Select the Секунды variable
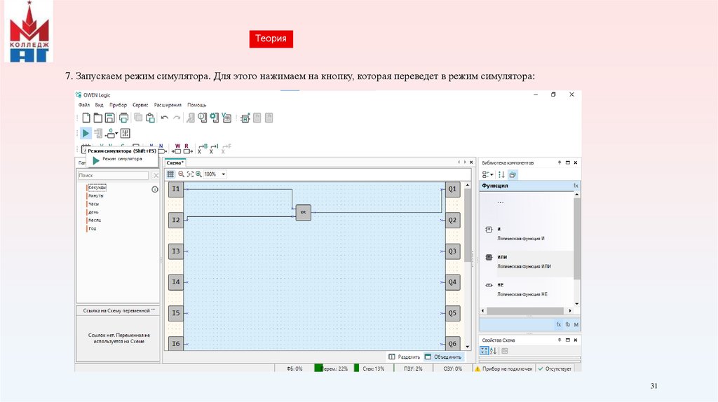718x402 pixels. point(97,188)
